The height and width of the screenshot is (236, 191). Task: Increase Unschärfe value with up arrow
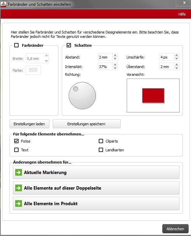point(177,55)
